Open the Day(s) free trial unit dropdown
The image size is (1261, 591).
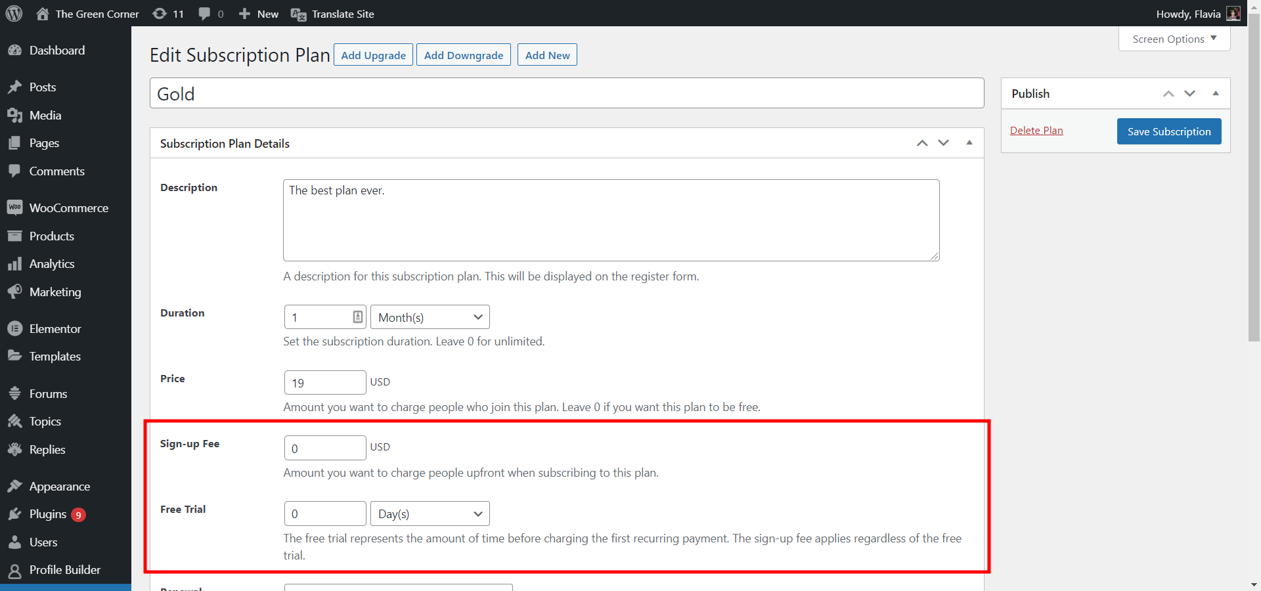430,514
